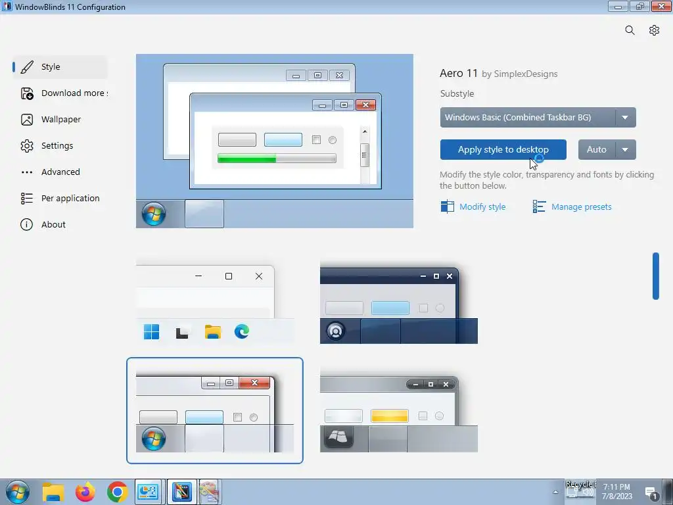Click the blue style list scrollbar

click(655, 276)
